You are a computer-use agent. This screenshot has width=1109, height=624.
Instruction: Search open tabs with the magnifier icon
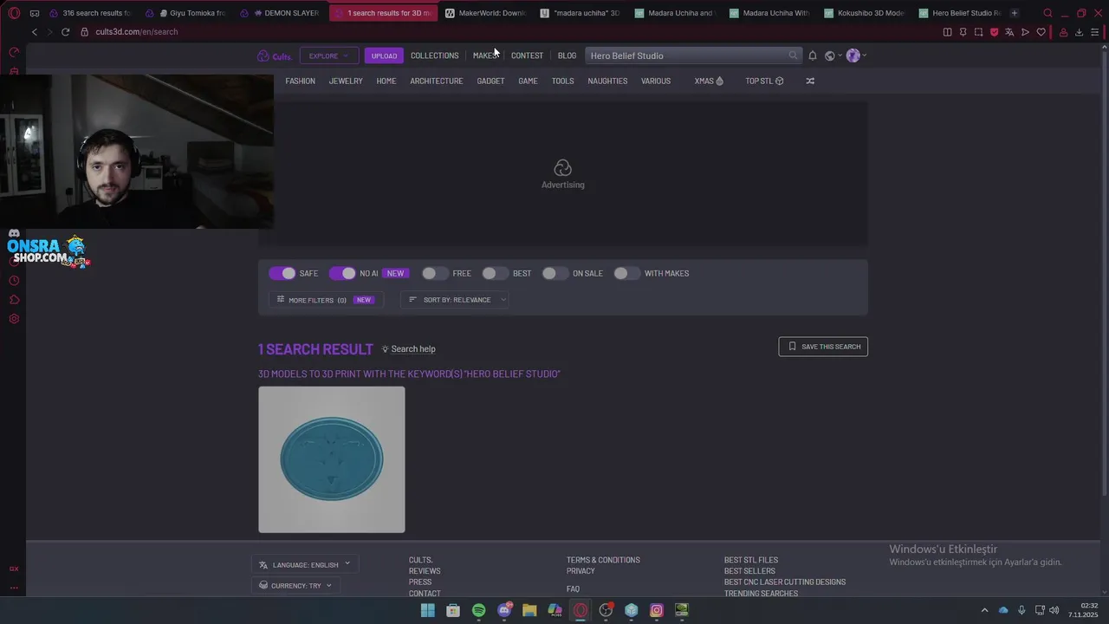[1047, 13]
